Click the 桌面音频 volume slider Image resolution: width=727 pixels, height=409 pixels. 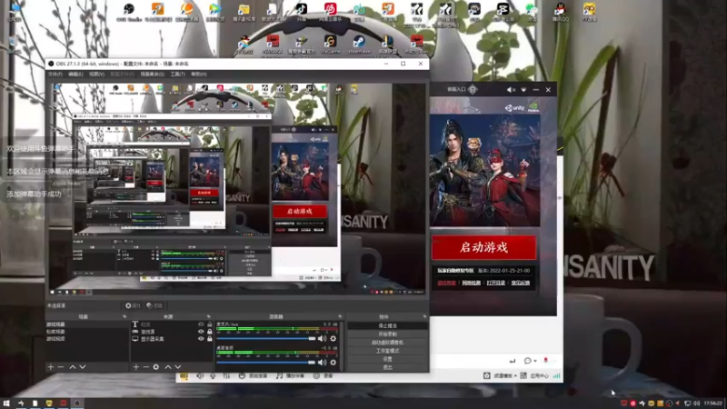pyautogui.click(x=265, y=362)
